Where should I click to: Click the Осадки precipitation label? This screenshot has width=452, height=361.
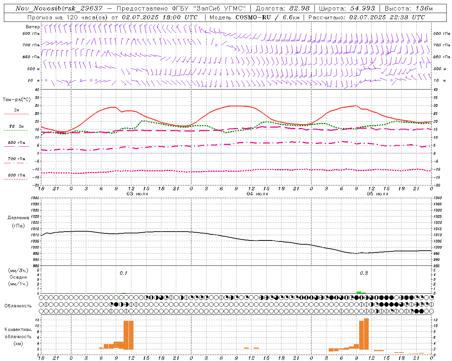coord(18,277)
